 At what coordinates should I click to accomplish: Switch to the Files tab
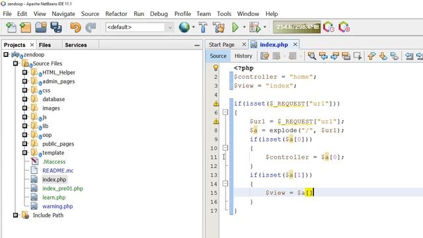[45, 45]
